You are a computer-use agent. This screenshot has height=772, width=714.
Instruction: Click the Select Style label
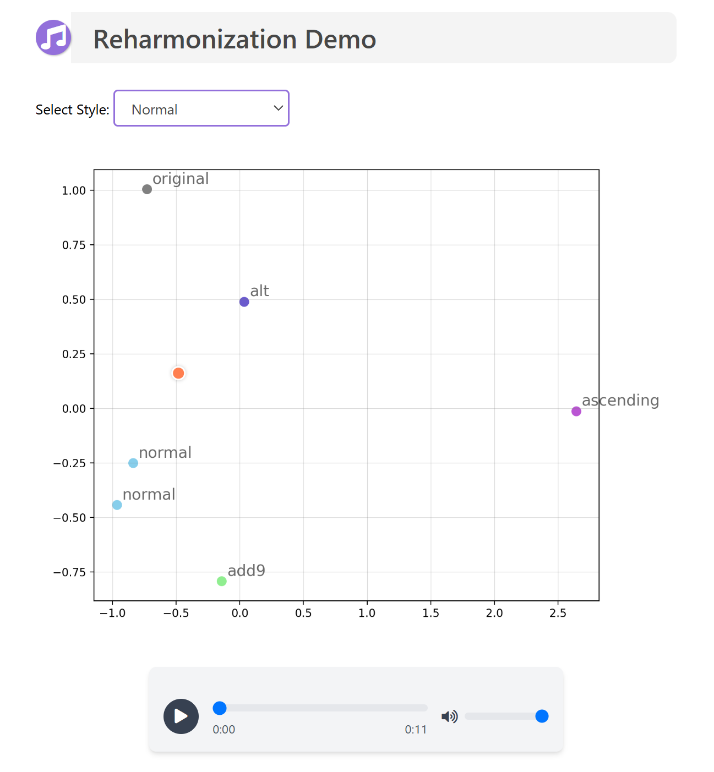click(73, 109)
